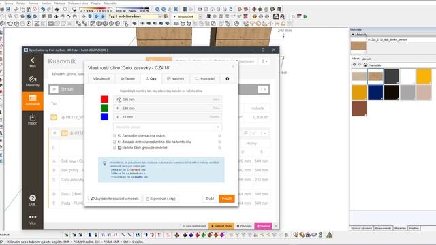436x245 pixels.
Task: Click the orange Použít button
Action: pos(227,199)
